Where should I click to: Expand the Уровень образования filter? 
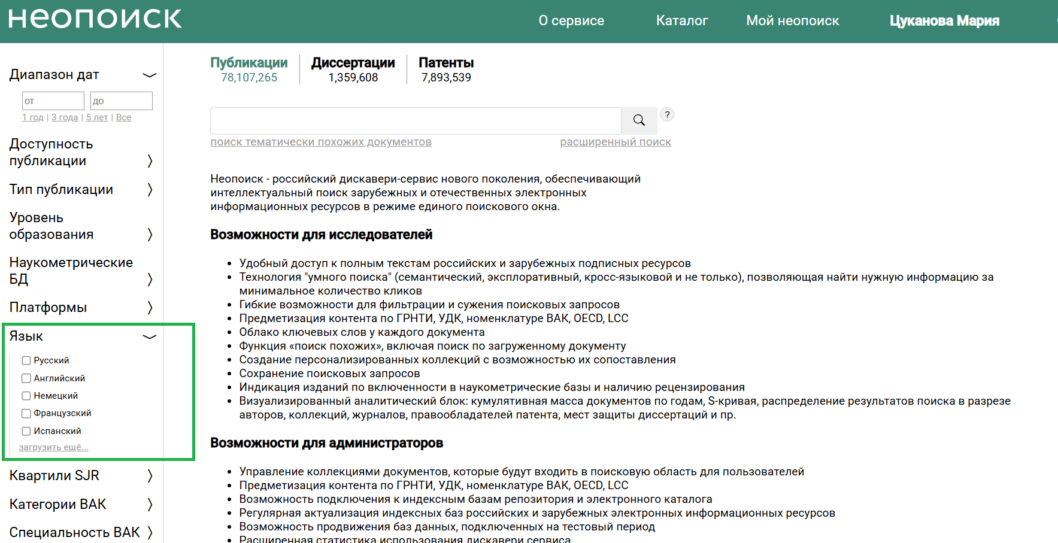(x=150, y=234)
